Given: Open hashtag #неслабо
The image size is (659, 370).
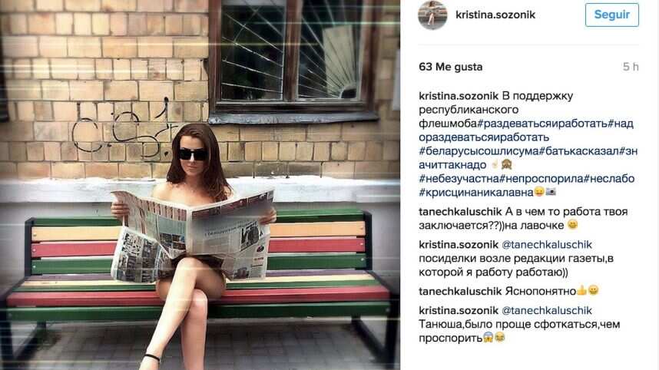Looking at the screenshot, I should (x=609, y=179).
